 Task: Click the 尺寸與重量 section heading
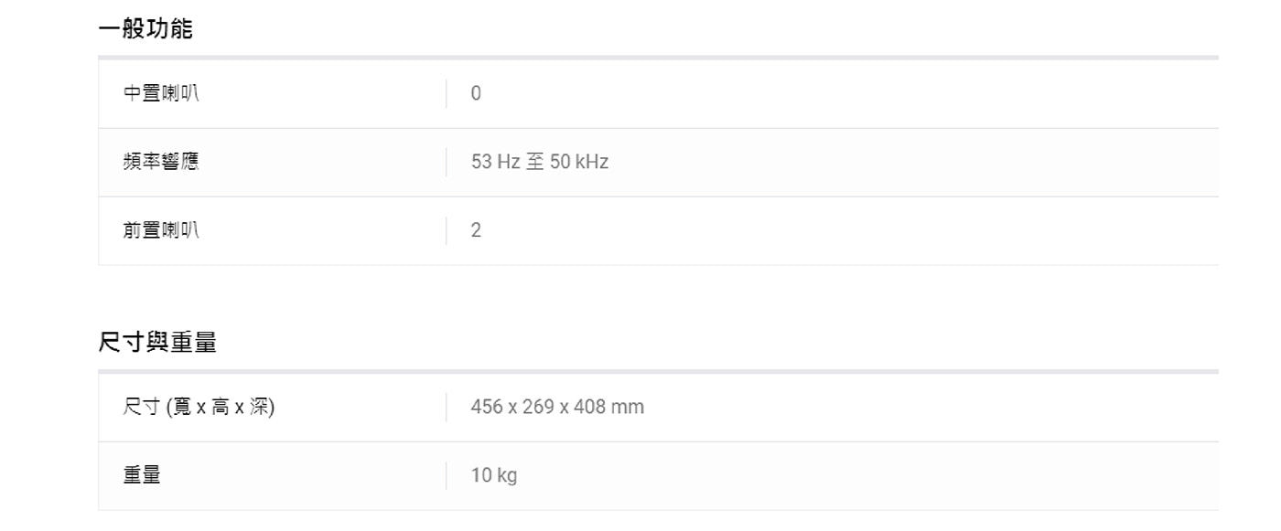(157, 343)
